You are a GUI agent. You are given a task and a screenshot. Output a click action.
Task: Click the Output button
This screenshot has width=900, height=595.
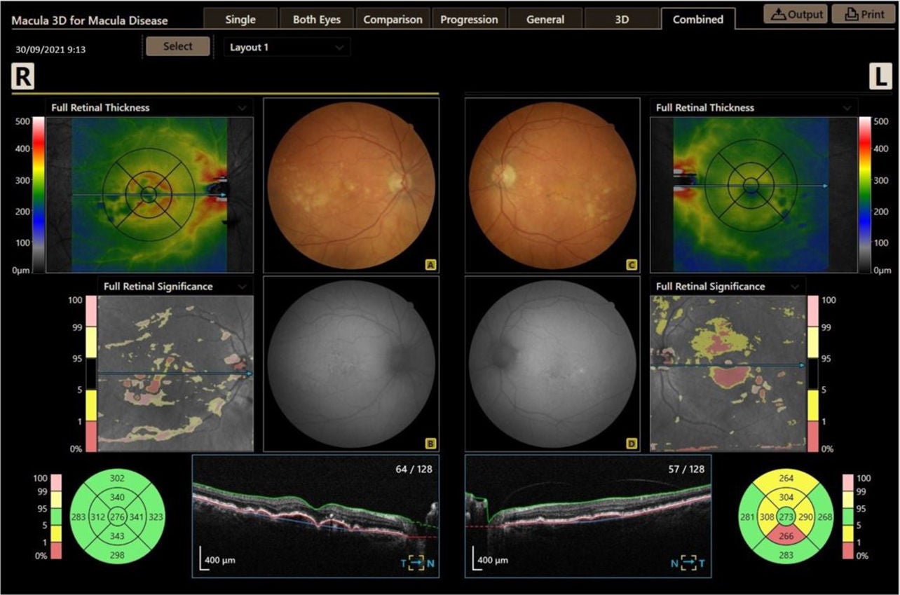pyautogui.click(x=796, y=14)
